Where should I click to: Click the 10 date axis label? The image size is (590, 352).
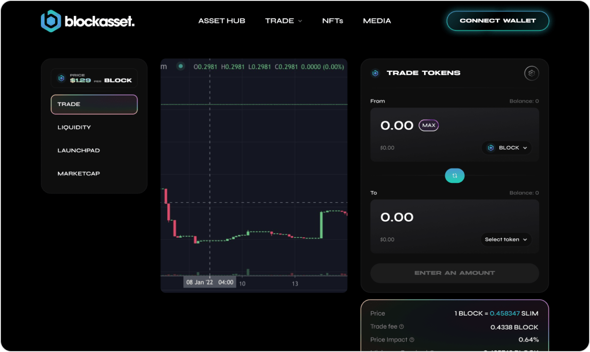[242, 284]
